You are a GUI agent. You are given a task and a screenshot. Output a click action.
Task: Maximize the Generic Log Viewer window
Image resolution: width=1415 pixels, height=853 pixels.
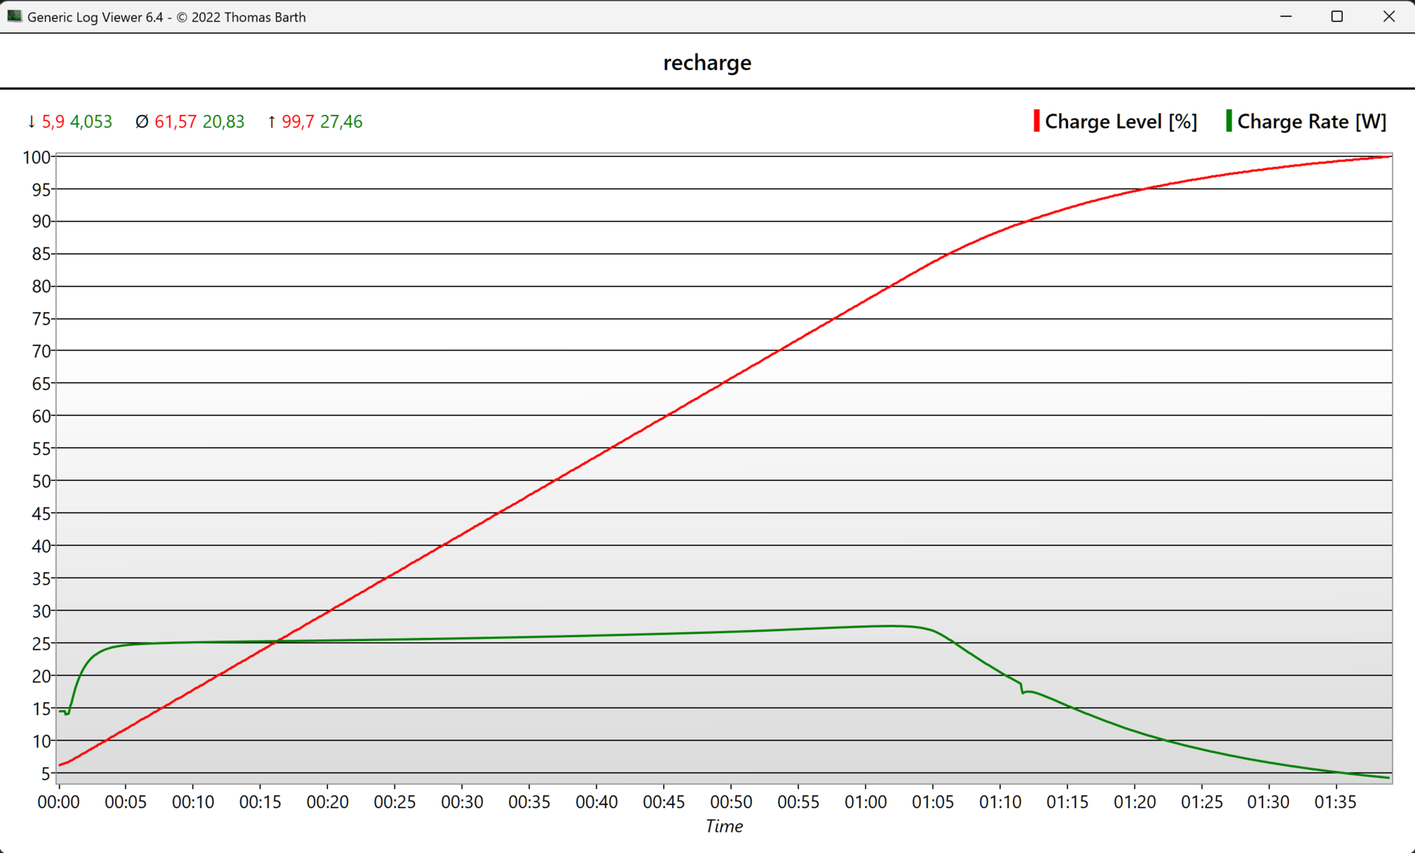[1337, 16]
